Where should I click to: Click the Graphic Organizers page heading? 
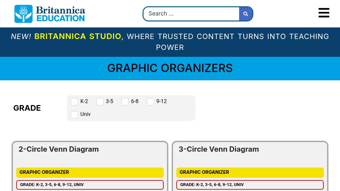(x=170, y=68)
